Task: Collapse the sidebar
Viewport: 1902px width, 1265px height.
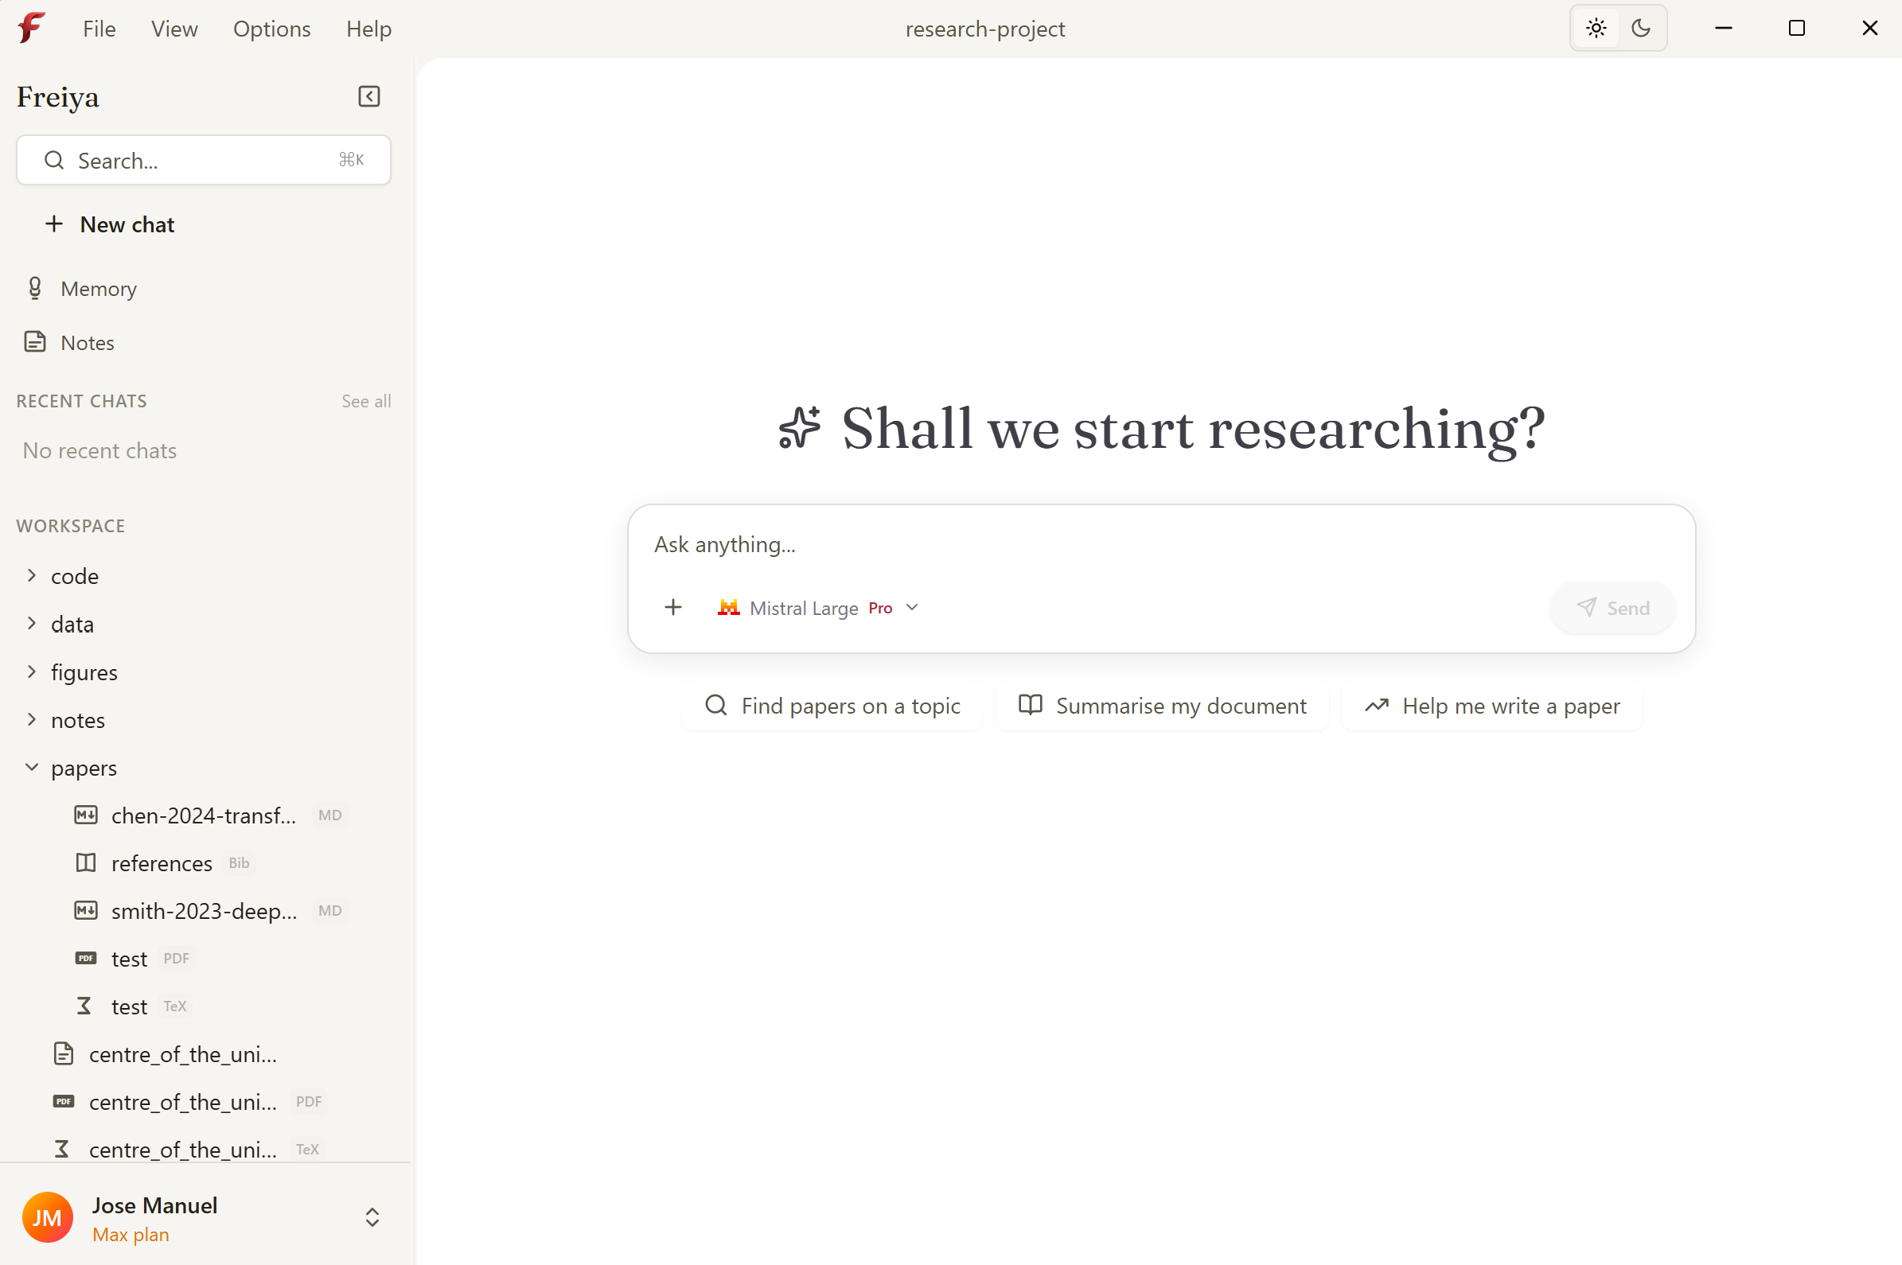Action: (x=368, y=96)
